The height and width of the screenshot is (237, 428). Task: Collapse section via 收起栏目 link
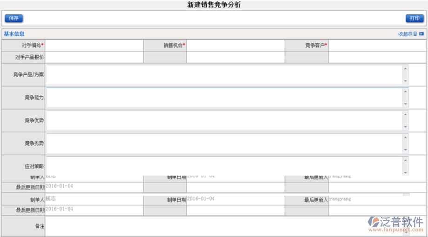pyautogui.click(x=408, y=34)
